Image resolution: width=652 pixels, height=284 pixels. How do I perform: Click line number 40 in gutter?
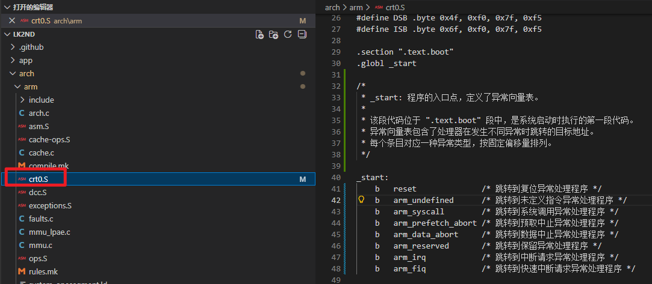pos(336,178)
